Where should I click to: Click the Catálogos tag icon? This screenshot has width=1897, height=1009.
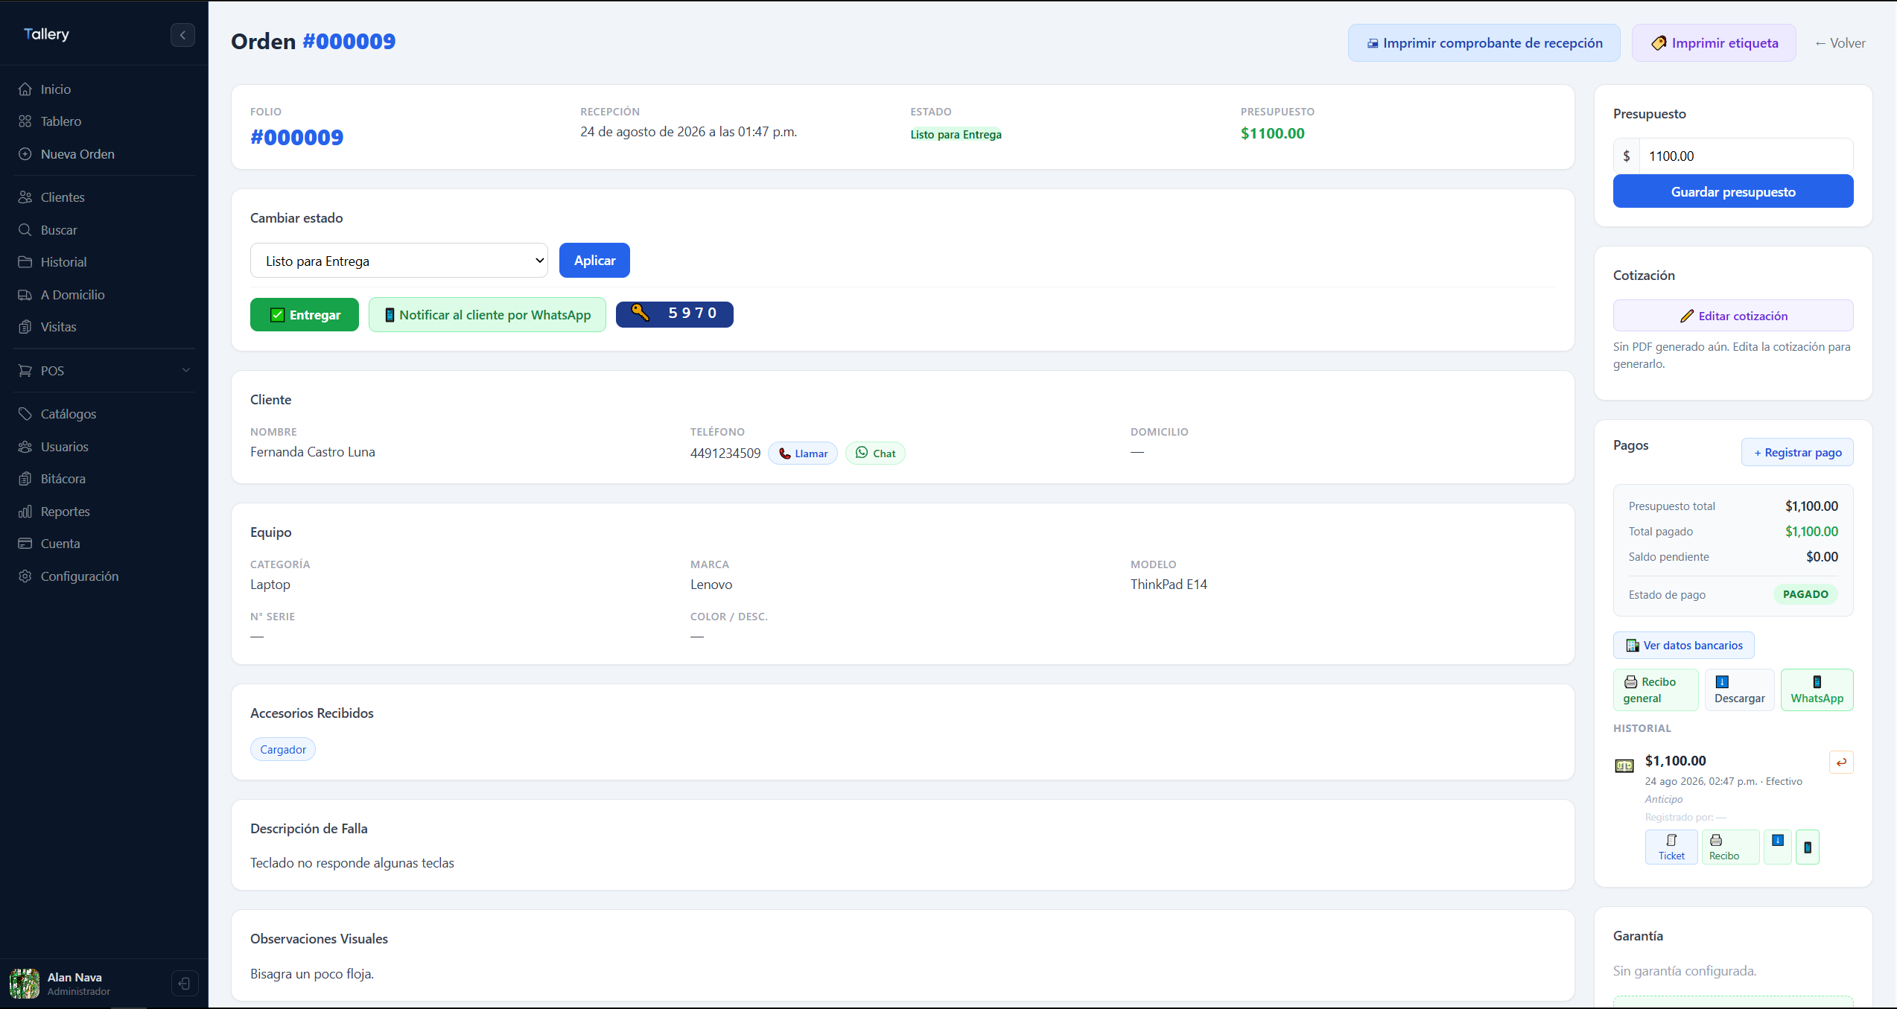pyautogui.click(x=25, y=414)
